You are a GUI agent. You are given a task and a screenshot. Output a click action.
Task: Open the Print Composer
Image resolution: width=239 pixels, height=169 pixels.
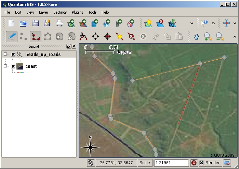point(59,24)
